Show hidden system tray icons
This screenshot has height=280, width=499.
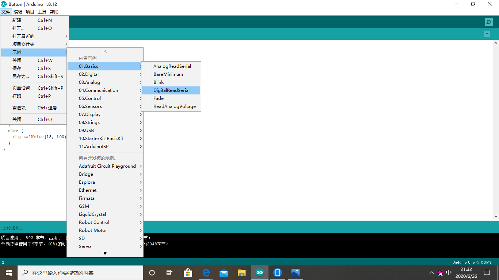pyautogui.click(x=431, y=273)
